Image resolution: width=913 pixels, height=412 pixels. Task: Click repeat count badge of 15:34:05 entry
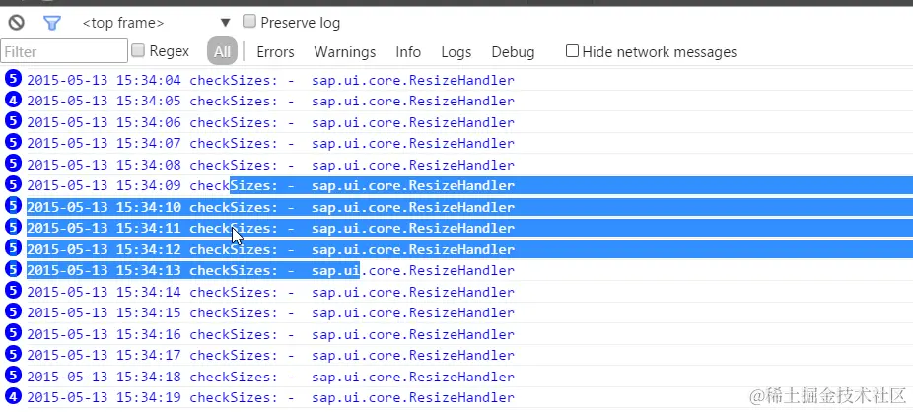click(x=13, y=100)
